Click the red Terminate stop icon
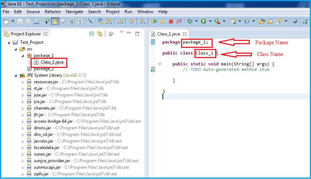Image resolution: width=311 pixels, height=179 pixels. click(x=171, y=21)
